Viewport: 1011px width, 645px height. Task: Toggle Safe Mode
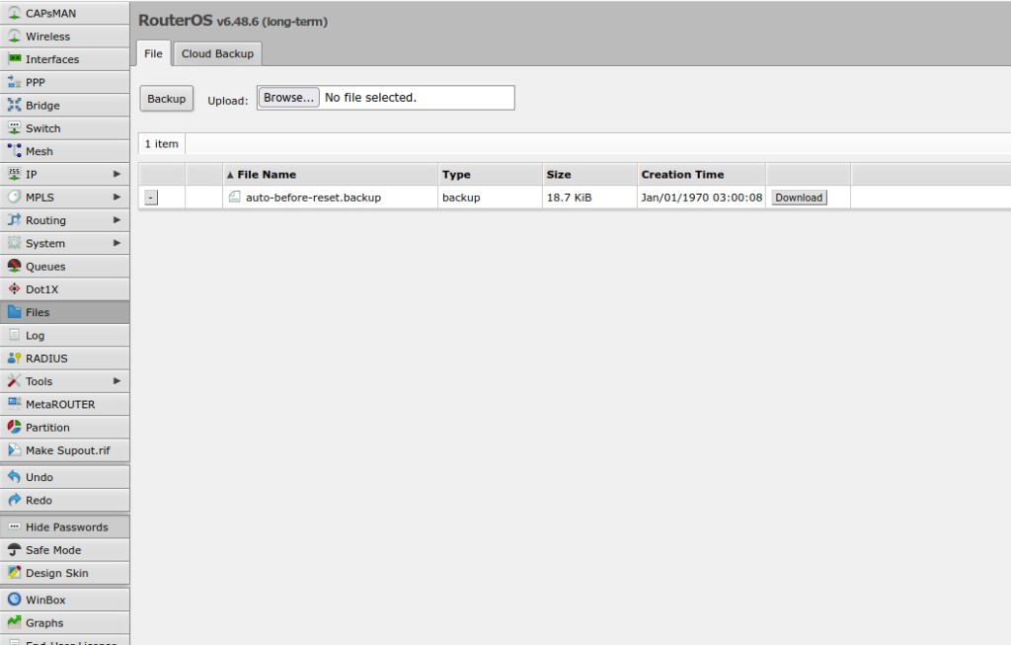(x=64, y=550)
